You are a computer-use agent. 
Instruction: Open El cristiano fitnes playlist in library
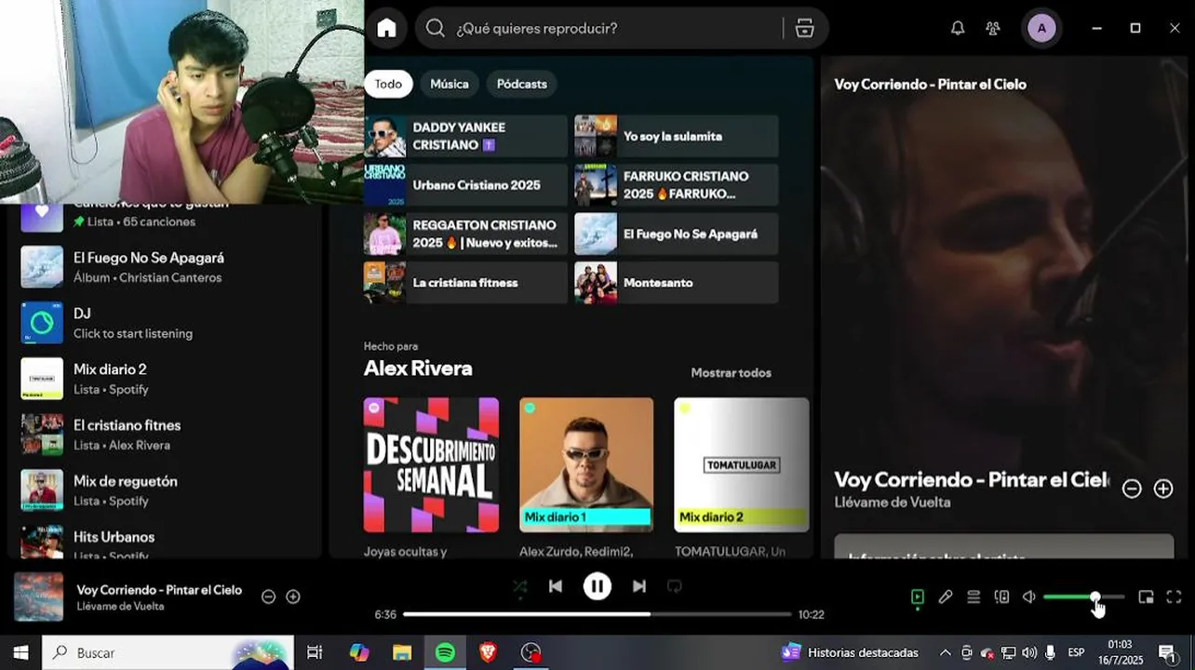pyautogui.click(x=165, y=435)
